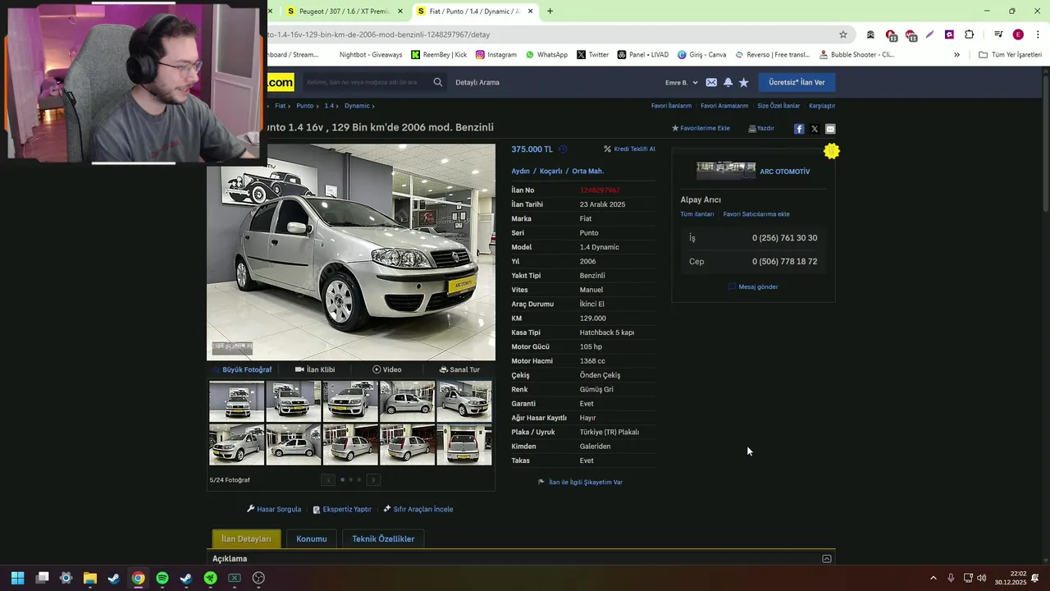Open the notifications bell icon

728,82
